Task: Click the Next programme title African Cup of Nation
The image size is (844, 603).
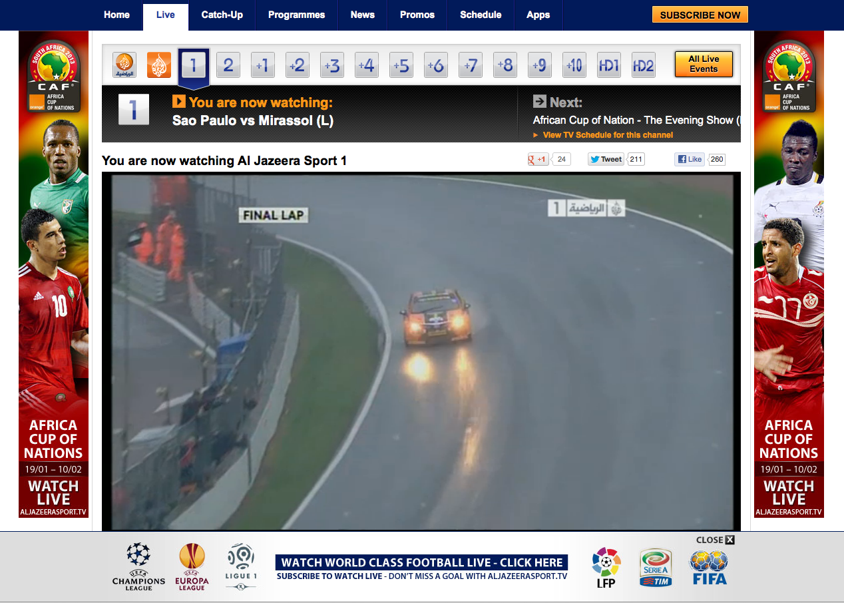Action: [x=637, y=120]
